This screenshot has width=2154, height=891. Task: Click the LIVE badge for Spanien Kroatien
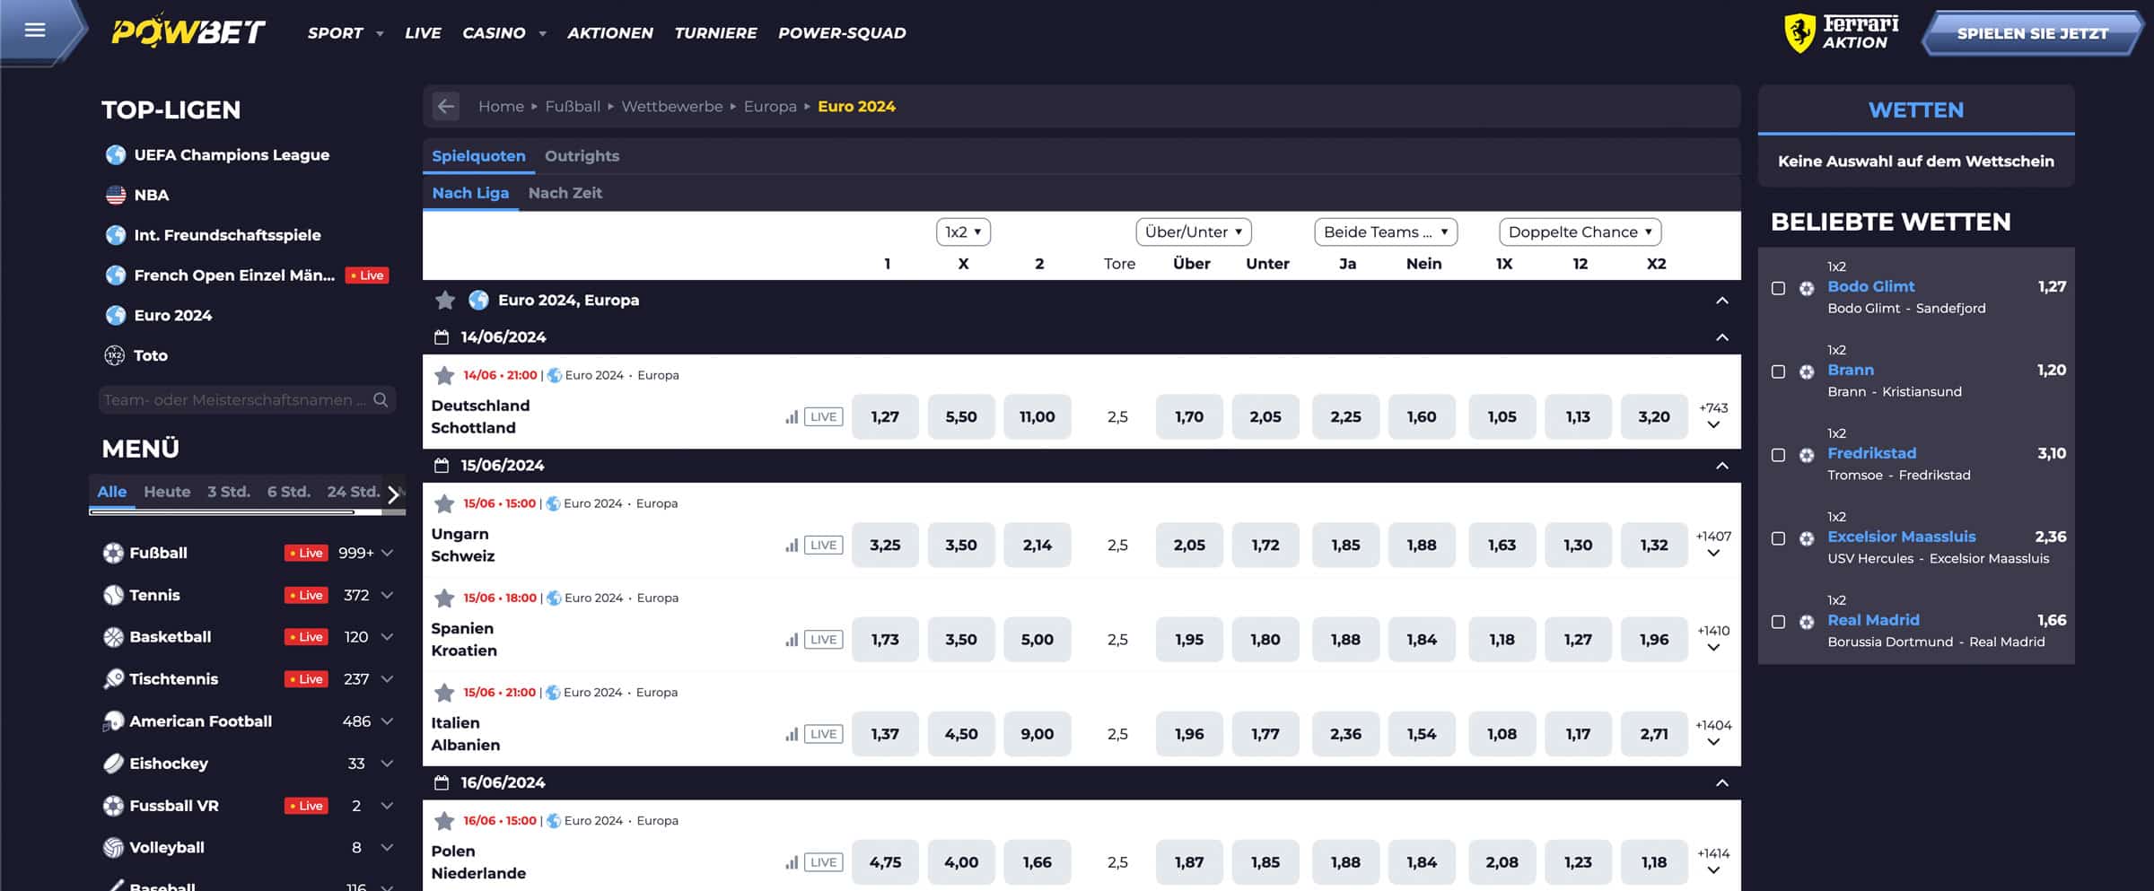[x=823, y=640]
